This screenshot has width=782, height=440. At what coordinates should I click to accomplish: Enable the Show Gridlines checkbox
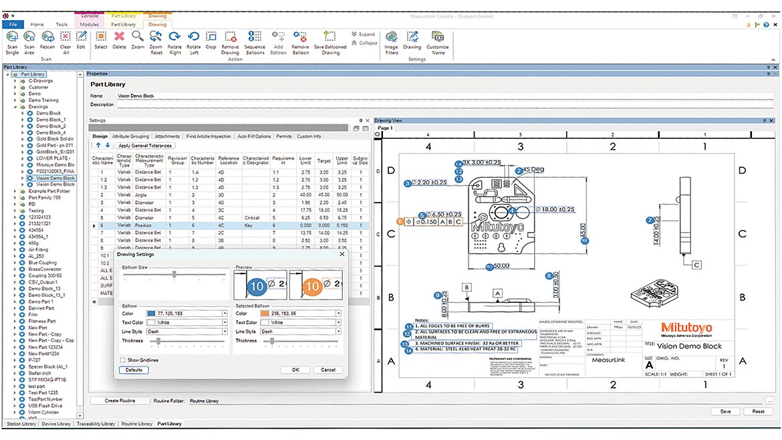(123, 360)
